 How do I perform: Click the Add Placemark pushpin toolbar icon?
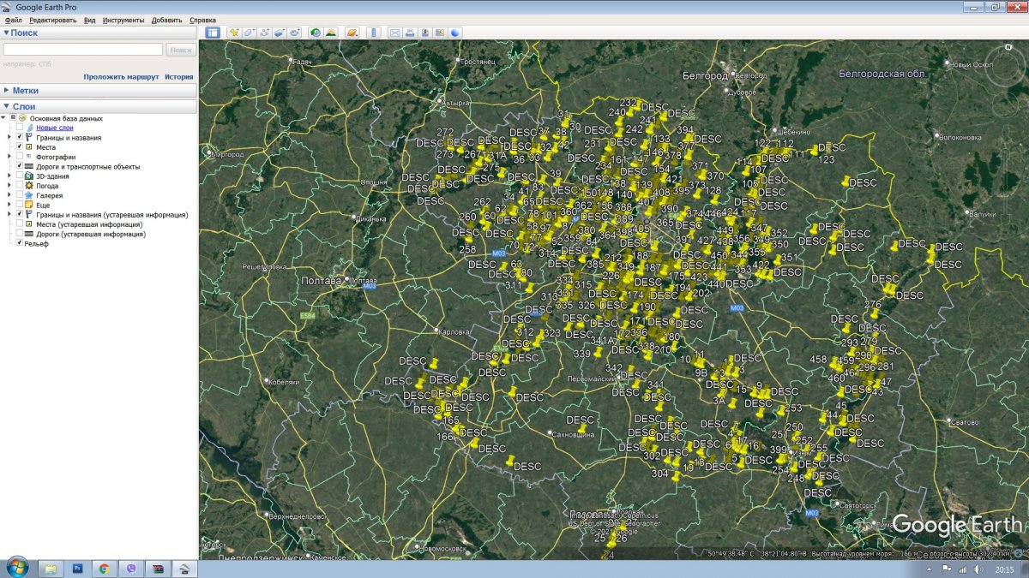pos(233,33)
